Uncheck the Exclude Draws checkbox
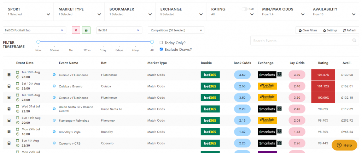Viewport: 362px width, 153px height. pos(161,49)
